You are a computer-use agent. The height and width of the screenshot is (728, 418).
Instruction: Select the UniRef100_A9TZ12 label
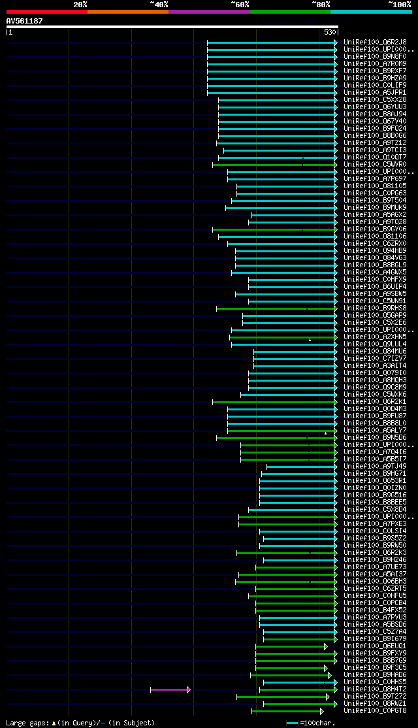click(x=375, y=143)
